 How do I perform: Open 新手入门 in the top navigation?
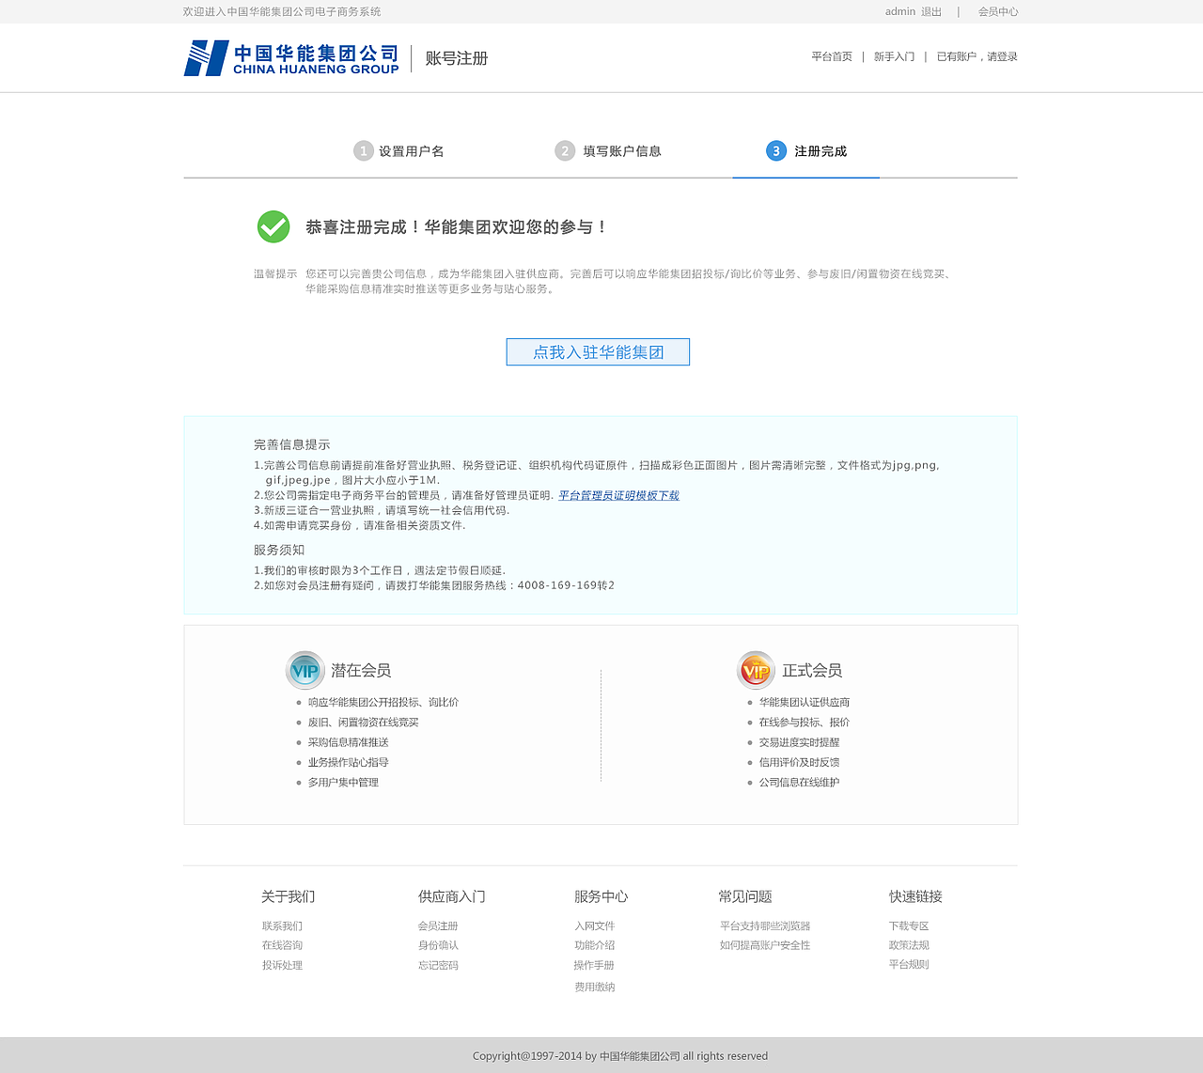point(893,56)
